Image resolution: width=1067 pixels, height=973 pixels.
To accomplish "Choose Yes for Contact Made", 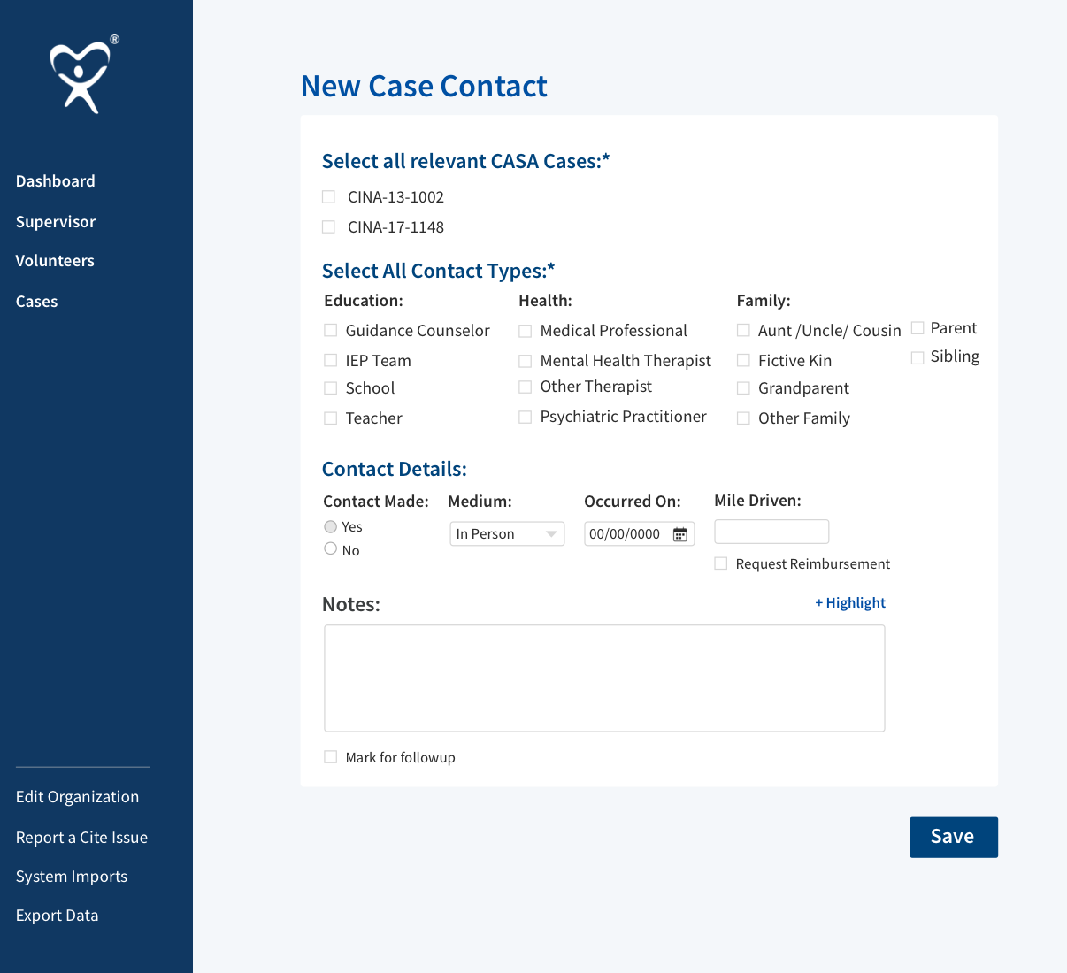I will [331, 526].
